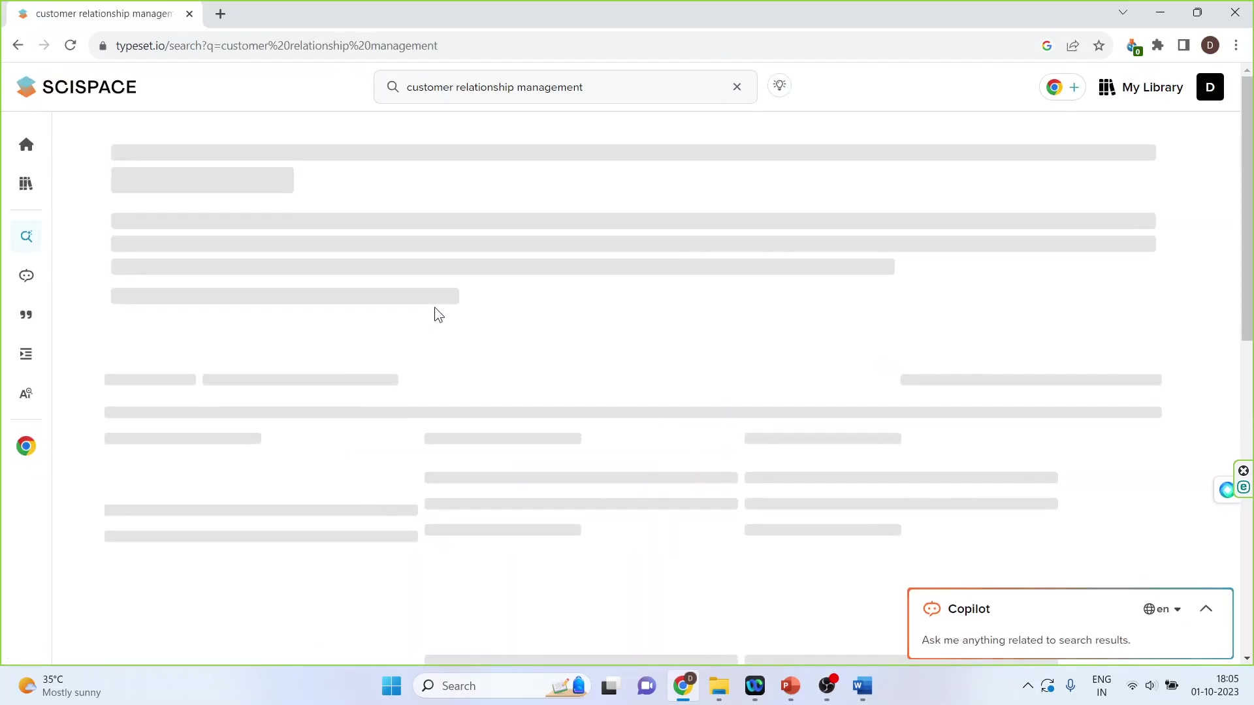
Task: Click the lightbulb icon beside the search bar
Action: [779, 86]
